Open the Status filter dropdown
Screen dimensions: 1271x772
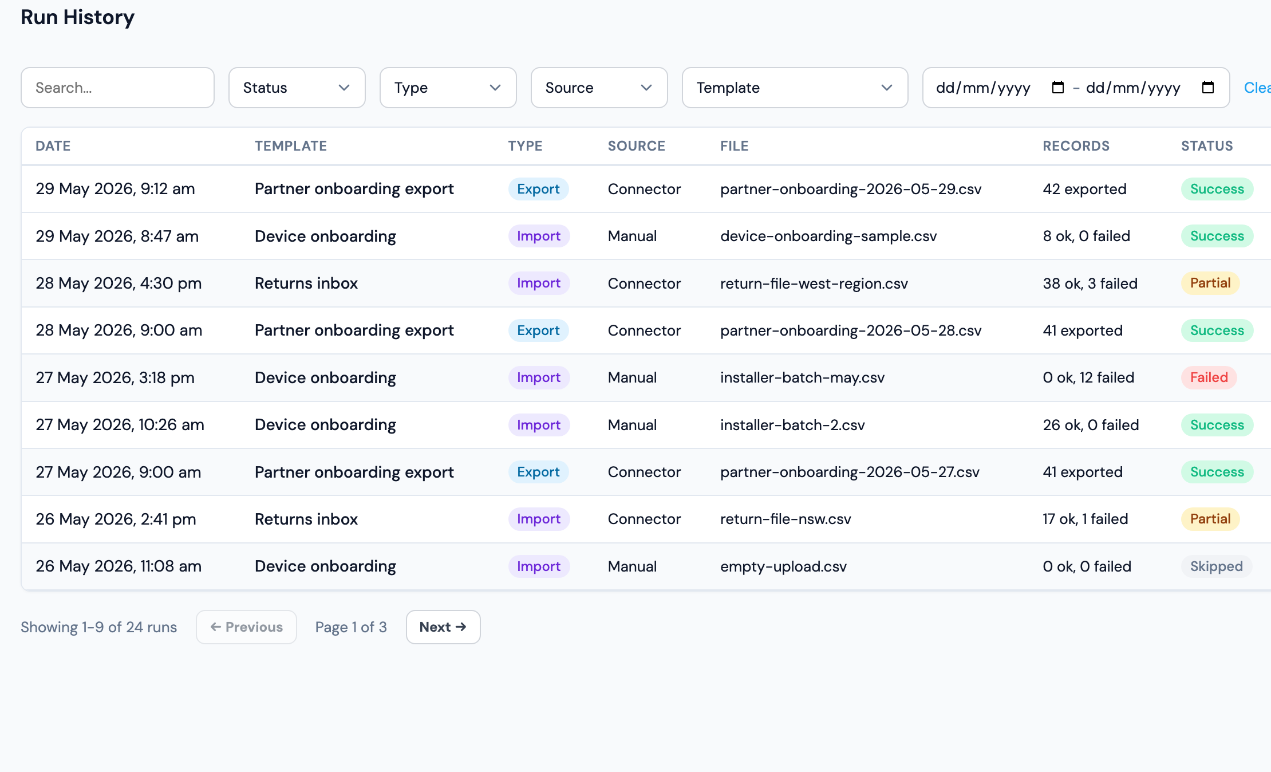click(x=297, y=88)
